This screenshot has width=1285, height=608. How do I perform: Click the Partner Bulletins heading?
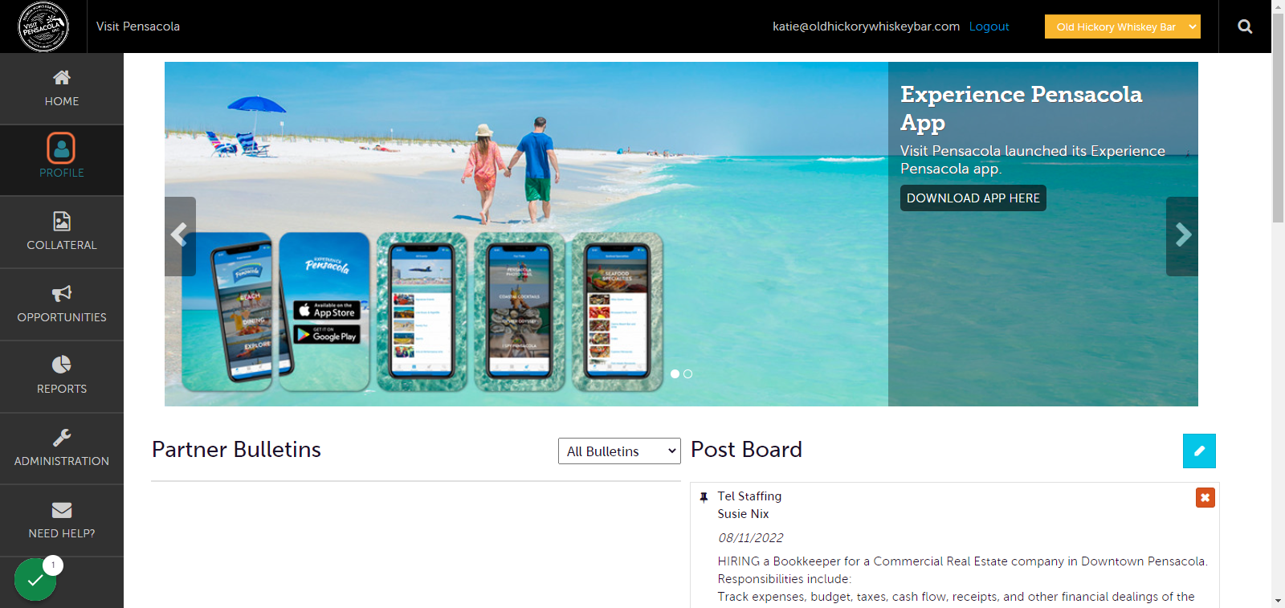pos(236,450)
